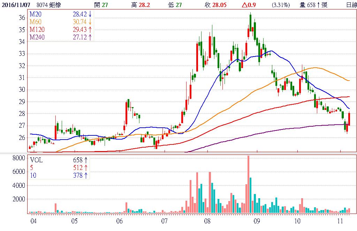357x231 pixels.
Task: Click the date 2016/11/07 in header
Action: coord(16,5)
